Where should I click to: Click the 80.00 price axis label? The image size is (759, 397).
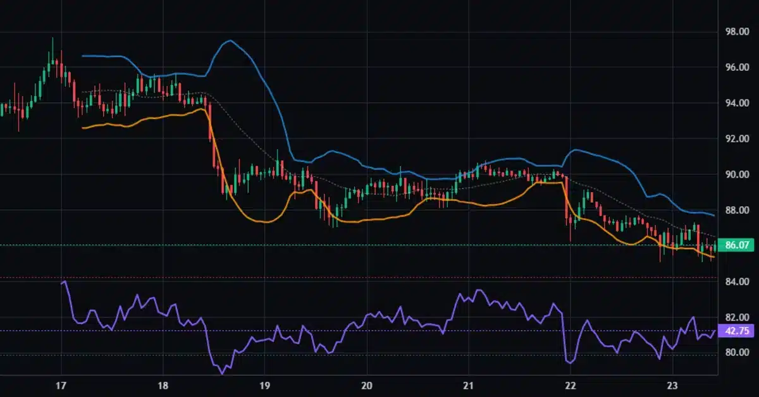(737, 353)
